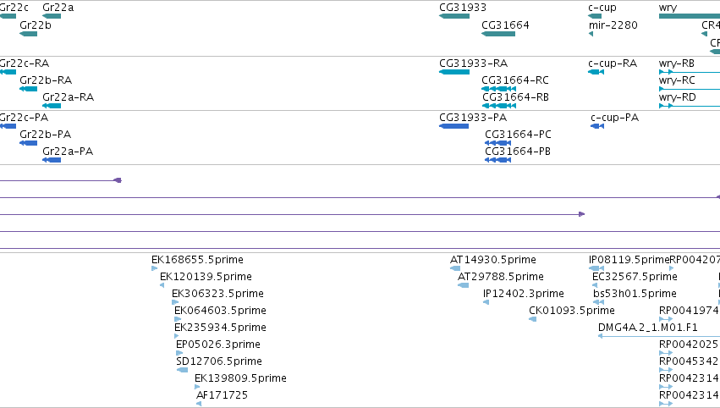Click the CG31933-PA protein bar

(x=453, y=126)
